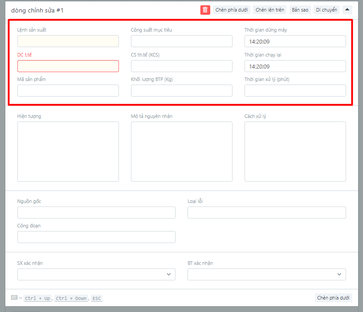This screenshot has height=312, width=363.
Task: Focus the 'Lệnh sản xuất' field
Action: 68,41
